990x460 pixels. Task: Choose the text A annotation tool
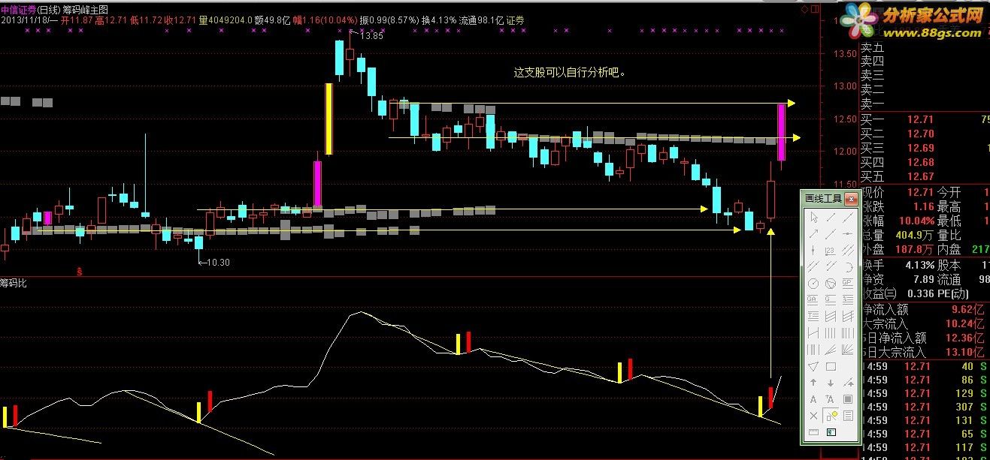tap(813, 398)
